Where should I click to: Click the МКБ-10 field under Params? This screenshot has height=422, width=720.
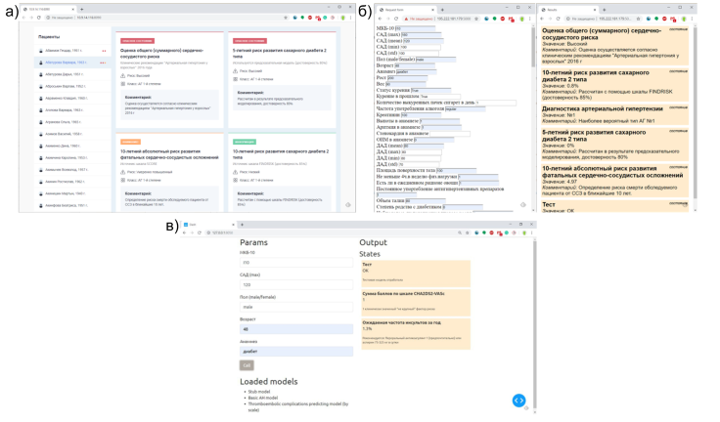[284, 263]
